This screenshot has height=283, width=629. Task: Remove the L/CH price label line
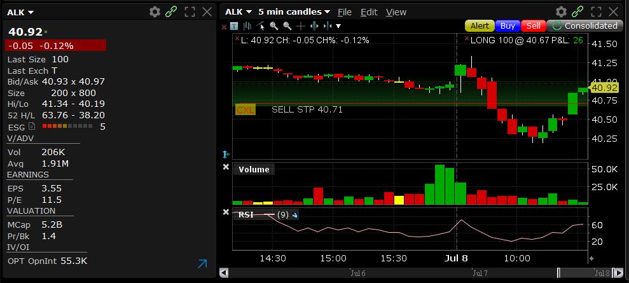(x=237, y=39)
